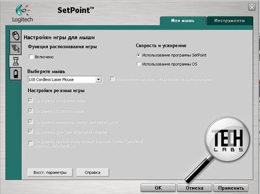Select Использование программы SetPoint radio button

[139, 55]
